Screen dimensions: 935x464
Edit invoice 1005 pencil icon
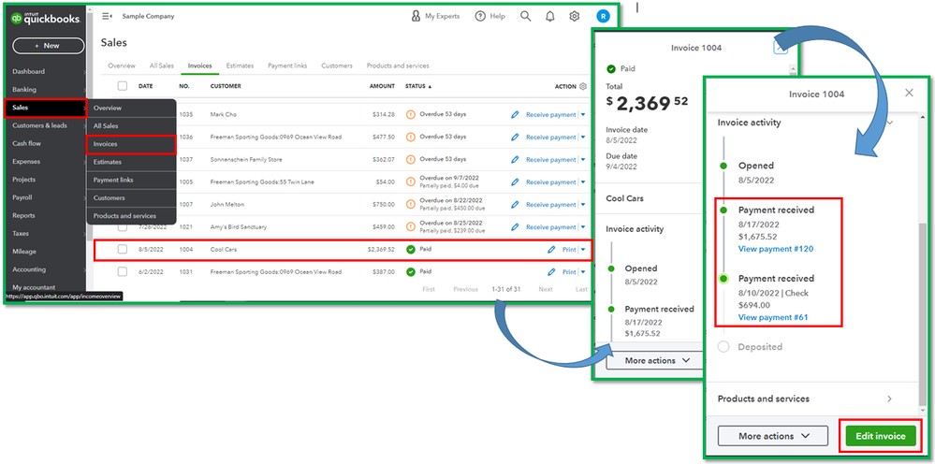[x=515, y=182]
